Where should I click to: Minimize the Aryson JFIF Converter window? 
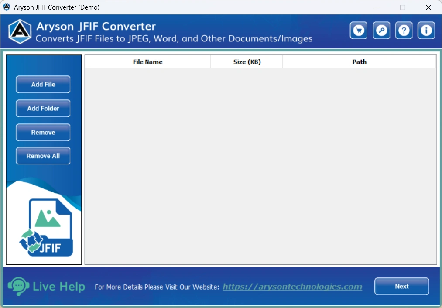(x=377, y=7)
